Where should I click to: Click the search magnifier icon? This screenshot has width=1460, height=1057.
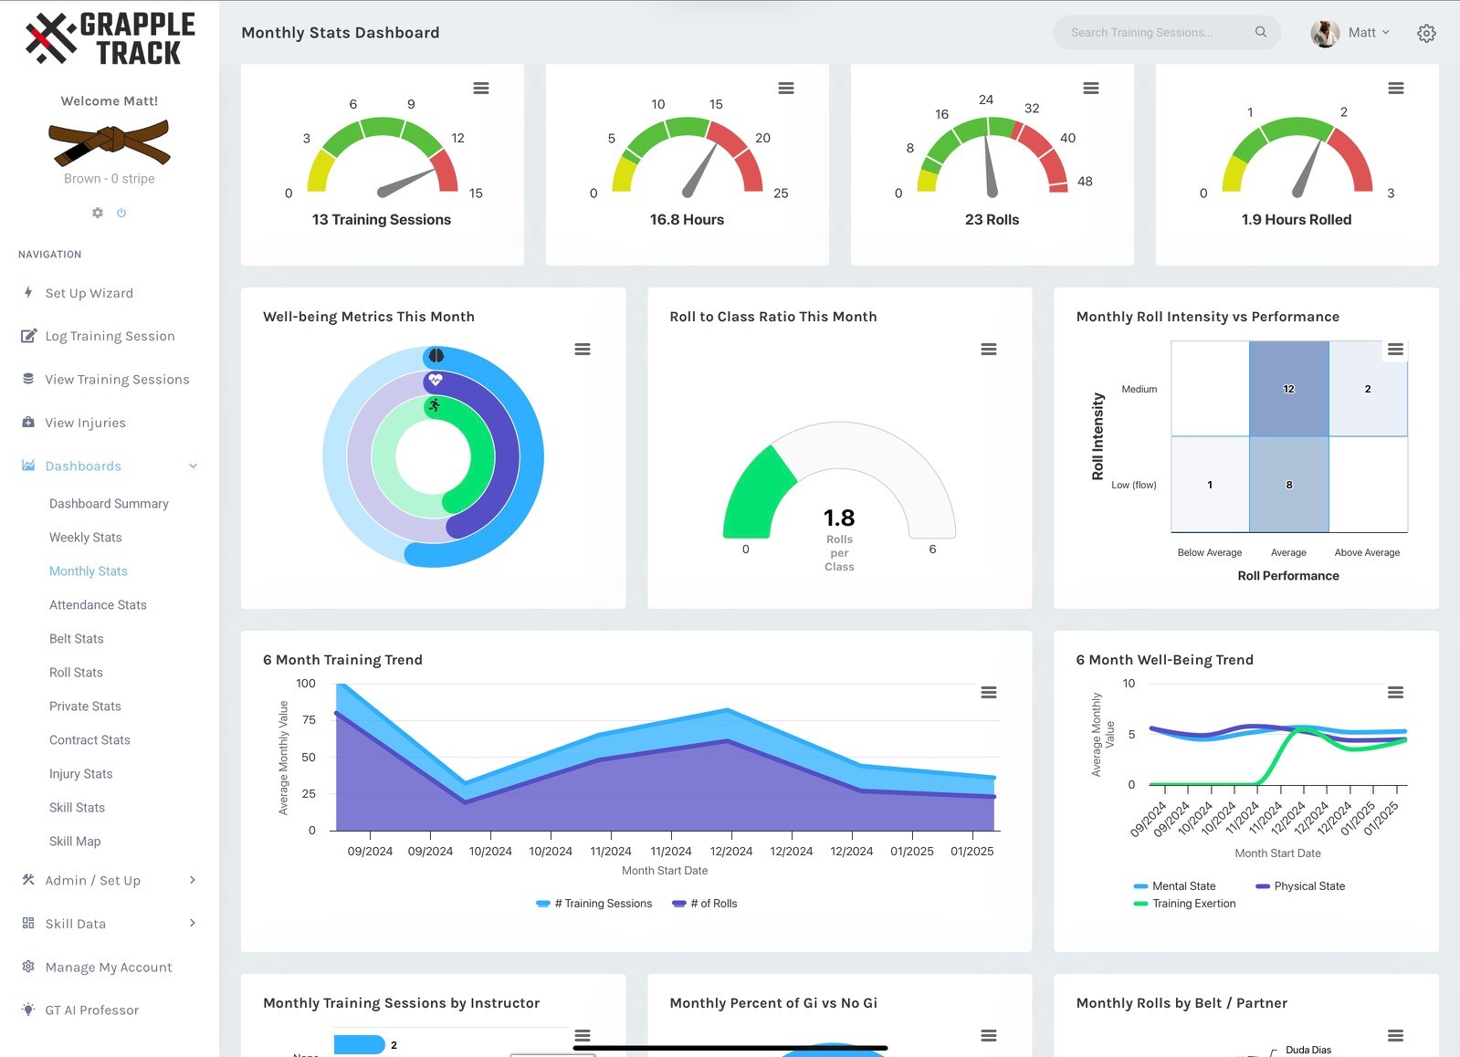tap(1260, 32)
